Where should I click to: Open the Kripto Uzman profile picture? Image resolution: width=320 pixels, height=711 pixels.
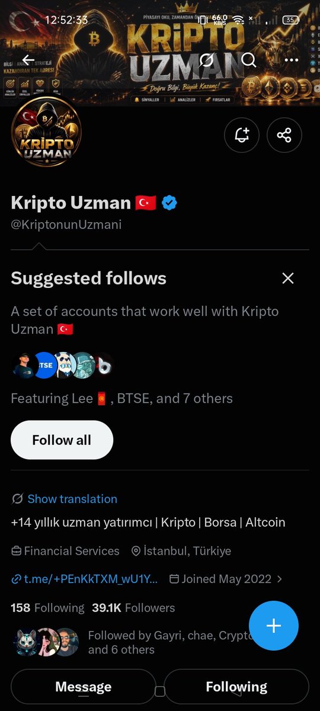(46, 132)
